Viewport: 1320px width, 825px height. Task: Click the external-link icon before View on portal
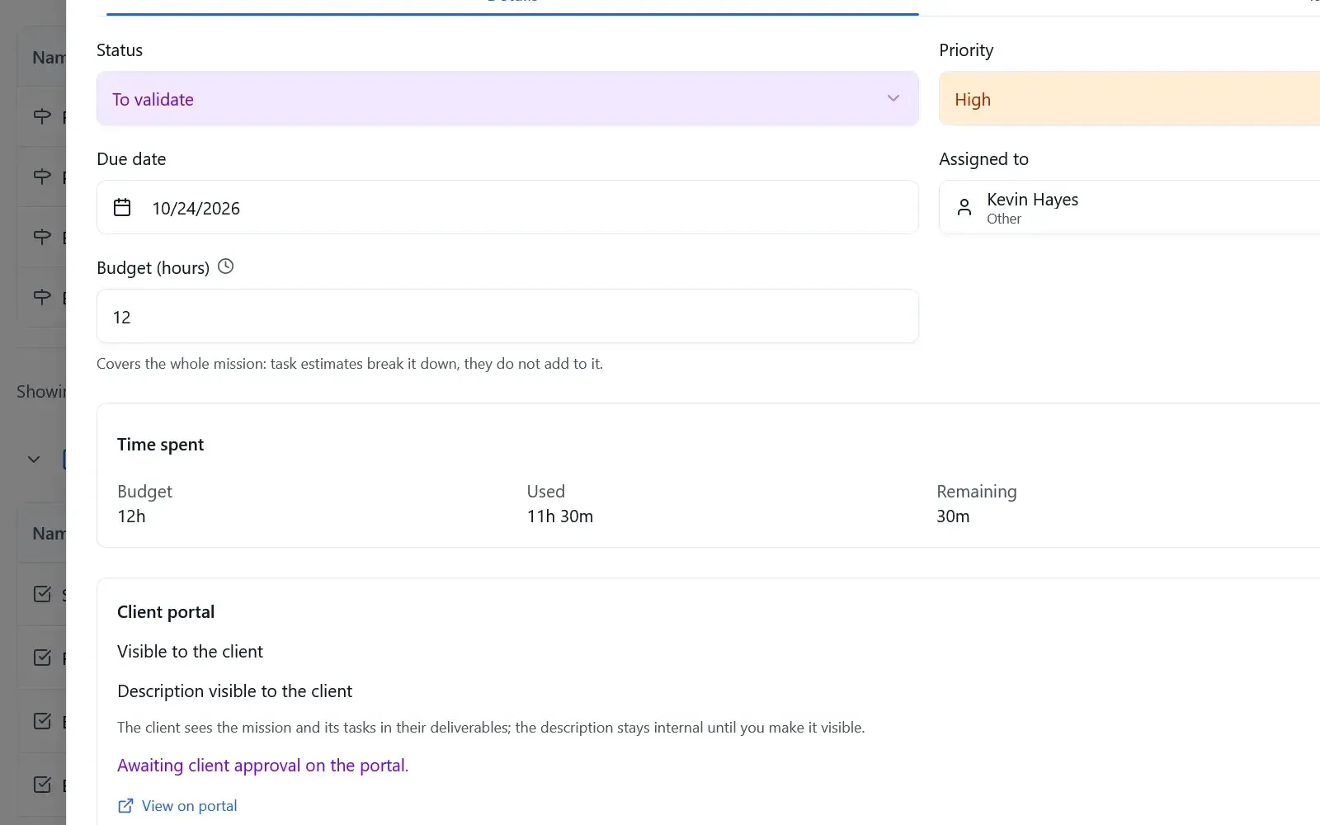click(x=125, y=806)
